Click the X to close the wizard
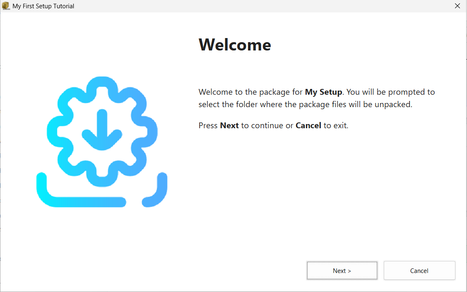Viewport: 467px width, 292px height. pos(457,6)
